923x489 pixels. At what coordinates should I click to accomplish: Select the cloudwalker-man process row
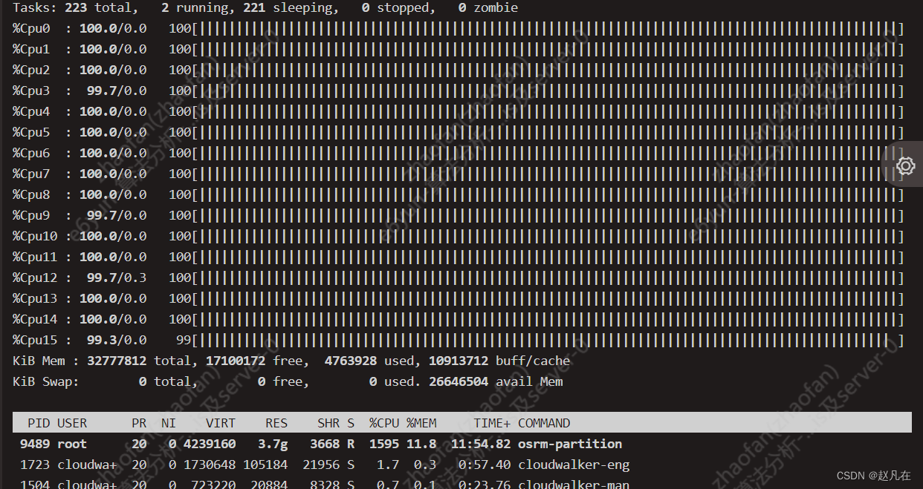[574, 485]
